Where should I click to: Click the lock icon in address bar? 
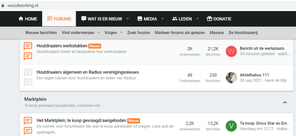click(2, 5)
